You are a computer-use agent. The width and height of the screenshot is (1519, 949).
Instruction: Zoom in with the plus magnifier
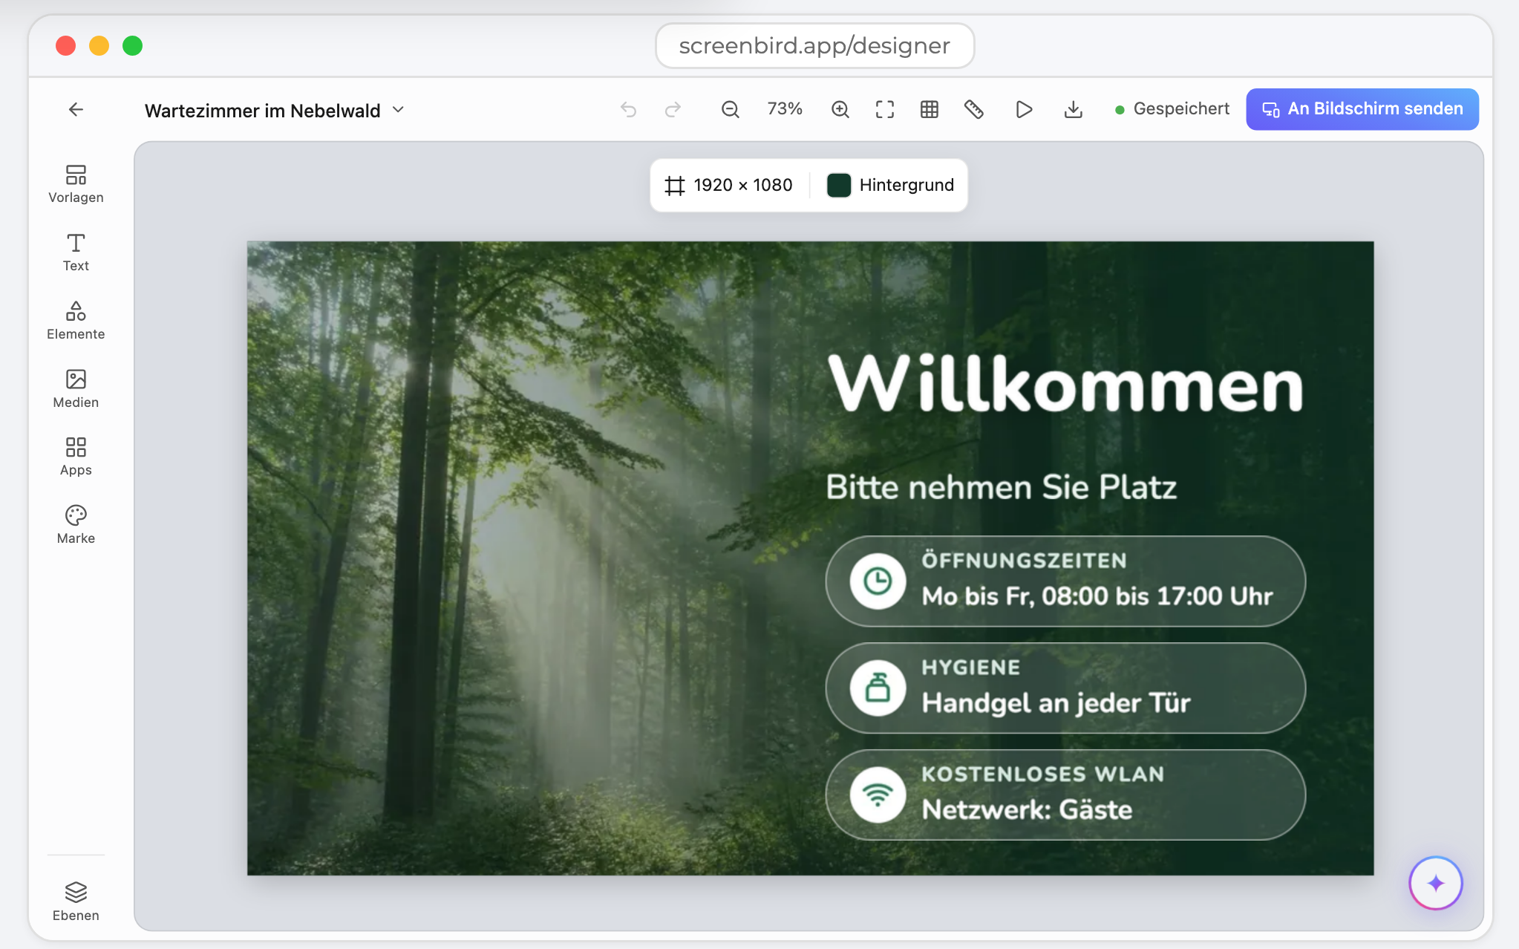click(840, 110)
